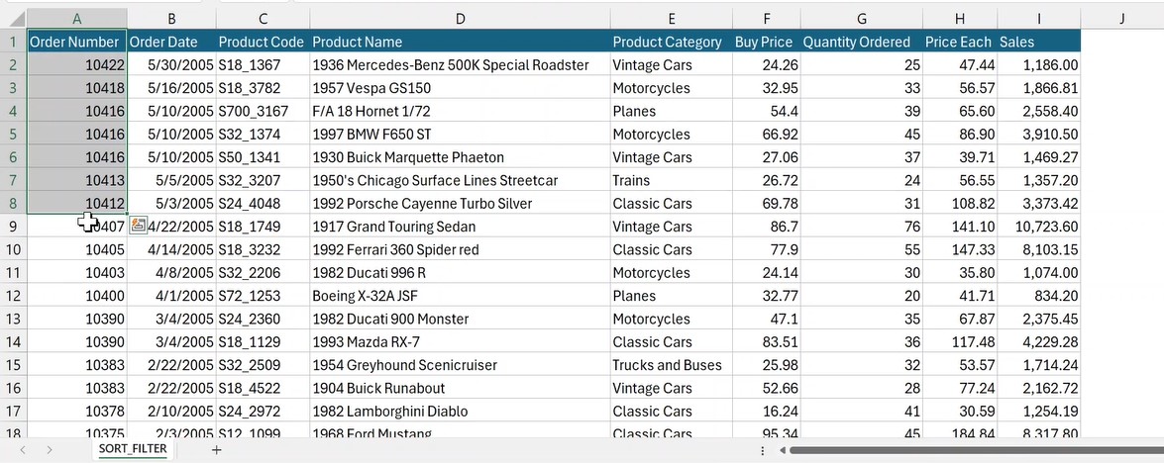The height and width of the screenshot is (463, 1164).
Task: Click the tab bar resize dots handle
Action: point(761,450)
